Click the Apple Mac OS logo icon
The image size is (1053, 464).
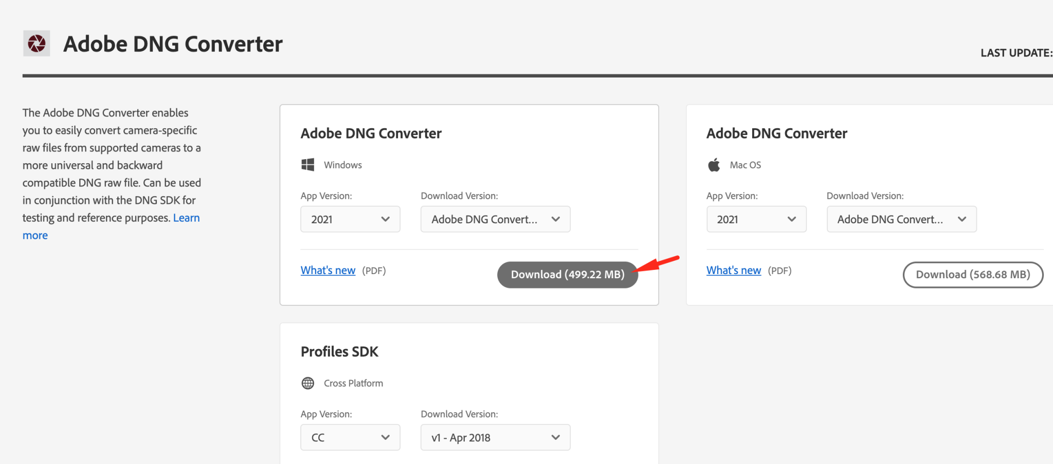coord(714,165)
